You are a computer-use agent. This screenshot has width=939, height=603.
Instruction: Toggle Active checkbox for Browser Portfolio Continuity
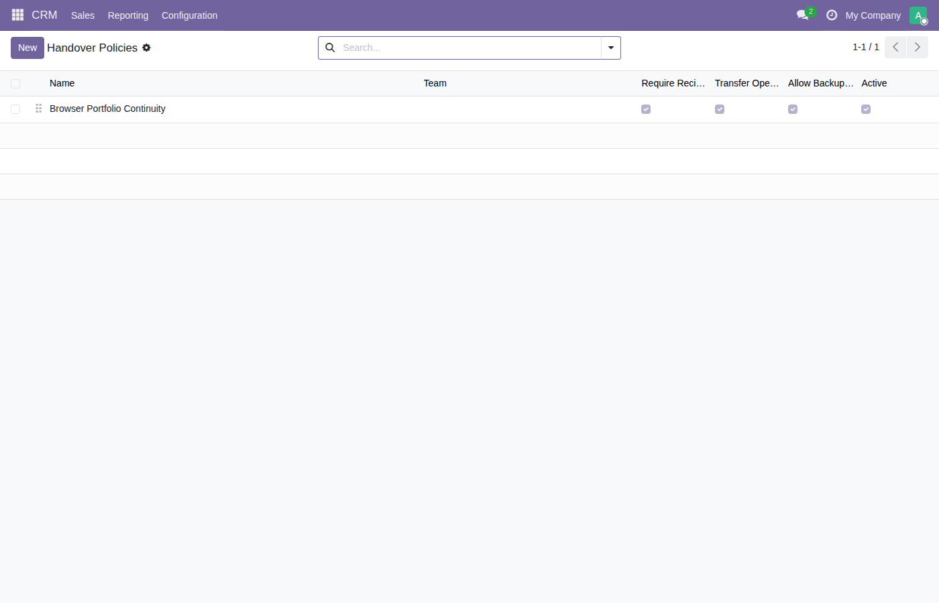point(866,109)
